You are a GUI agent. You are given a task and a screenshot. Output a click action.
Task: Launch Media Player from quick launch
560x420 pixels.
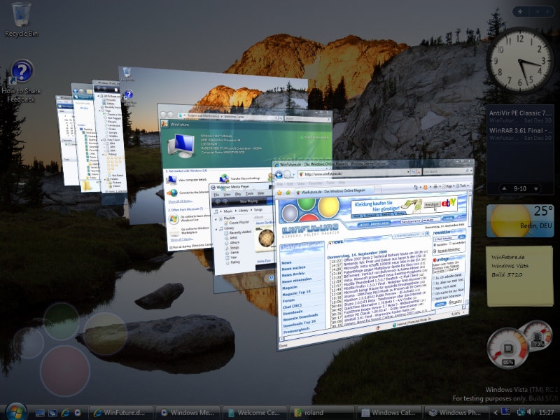[x=77, y=413]
